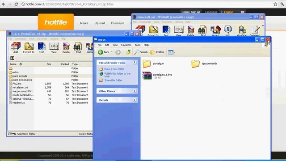The width and height of the screenshot is (286, 161).
Task: Click Find icon in PortalGun WinRAR window
Action: (x=78, y=47)
